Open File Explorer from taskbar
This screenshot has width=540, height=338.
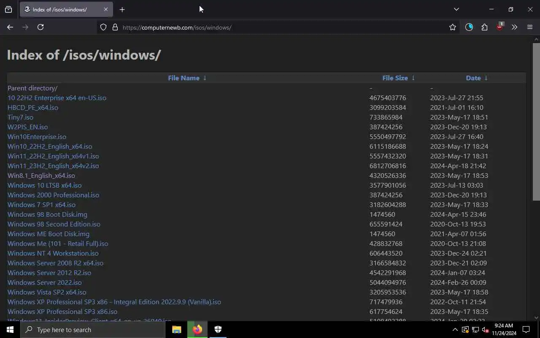pyautogui.click(x=177, y=330)
